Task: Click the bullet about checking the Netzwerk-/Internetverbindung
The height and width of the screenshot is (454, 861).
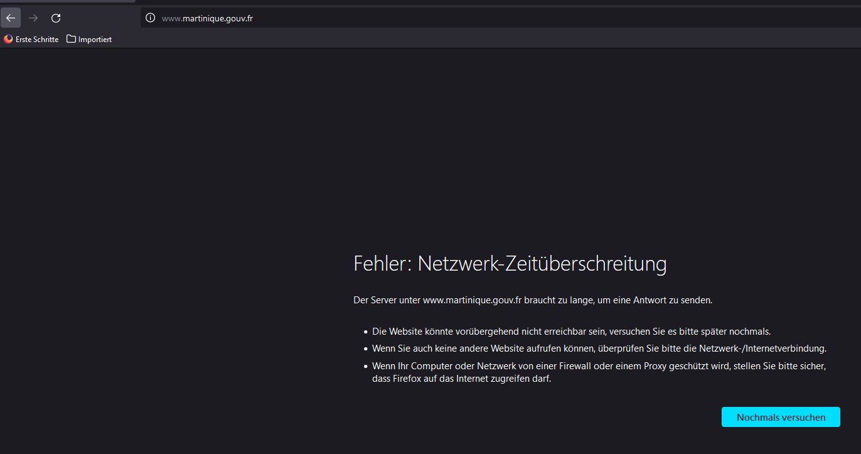Action: 599,349
